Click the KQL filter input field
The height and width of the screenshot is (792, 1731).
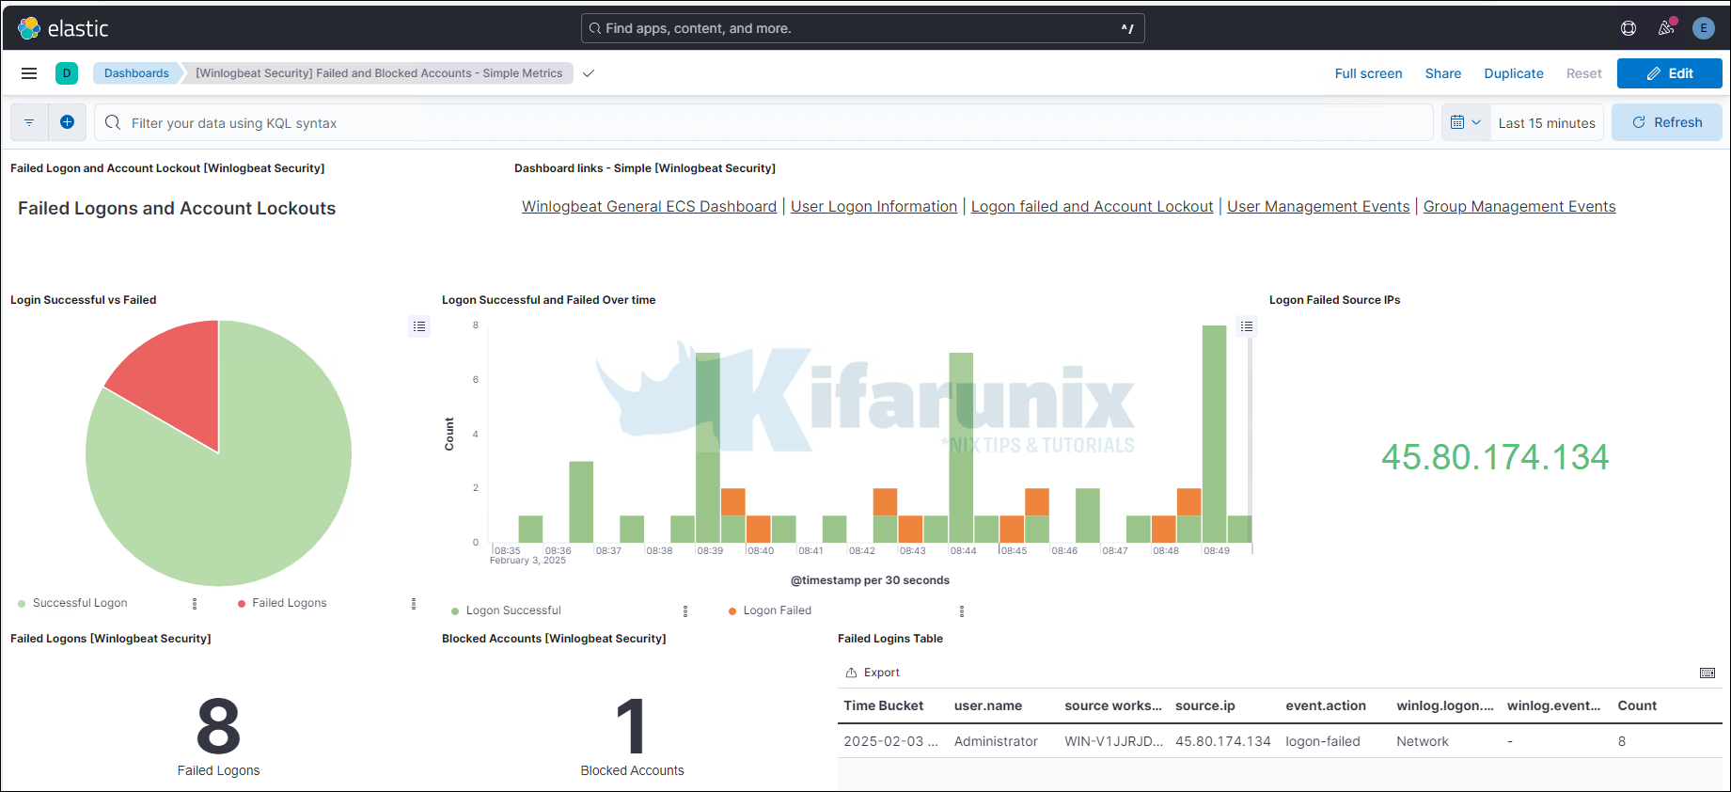click(763, 122)
